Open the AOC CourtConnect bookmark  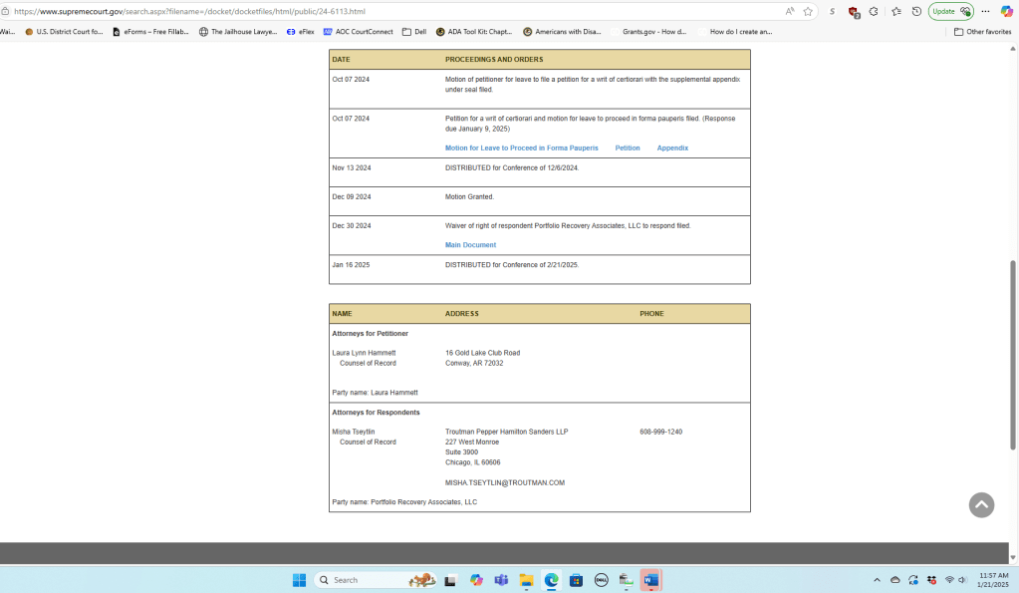pyautogui.click(x=358, y=31)
